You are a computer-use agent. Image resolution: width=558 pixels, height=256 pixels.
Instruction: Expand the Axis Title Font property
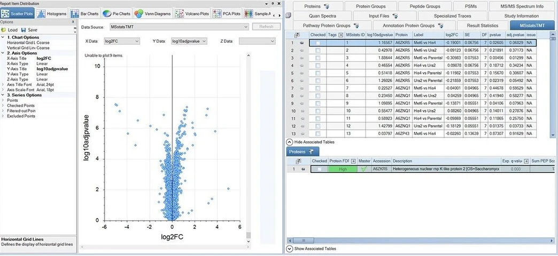click(3, 84)
